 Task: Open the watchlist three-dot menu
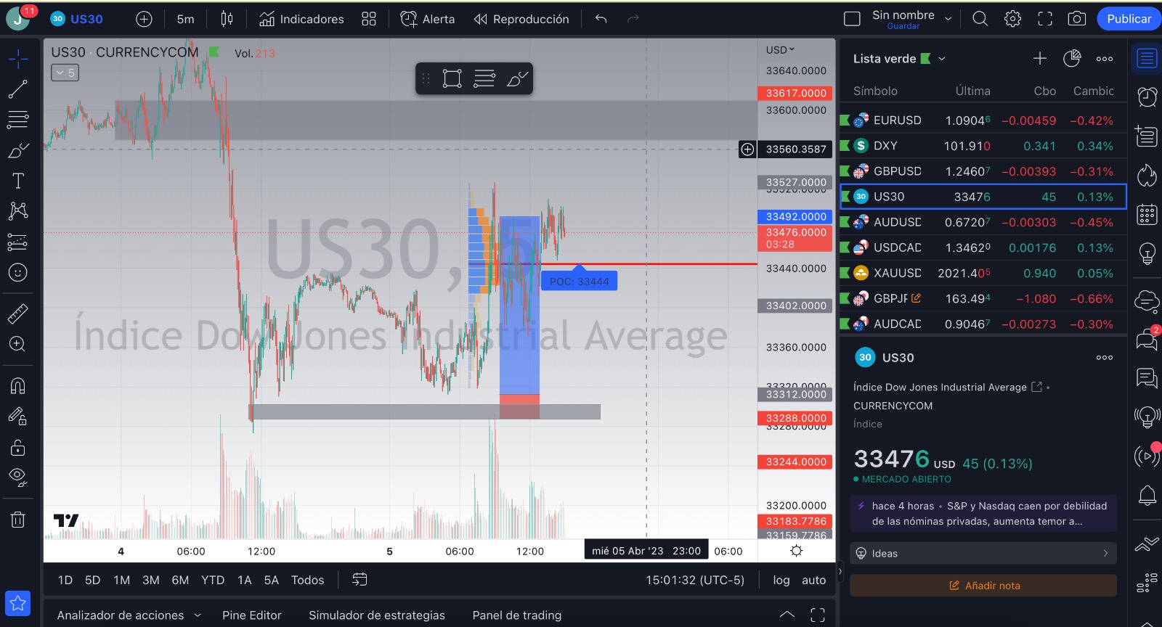click(x=1105, y=59)
